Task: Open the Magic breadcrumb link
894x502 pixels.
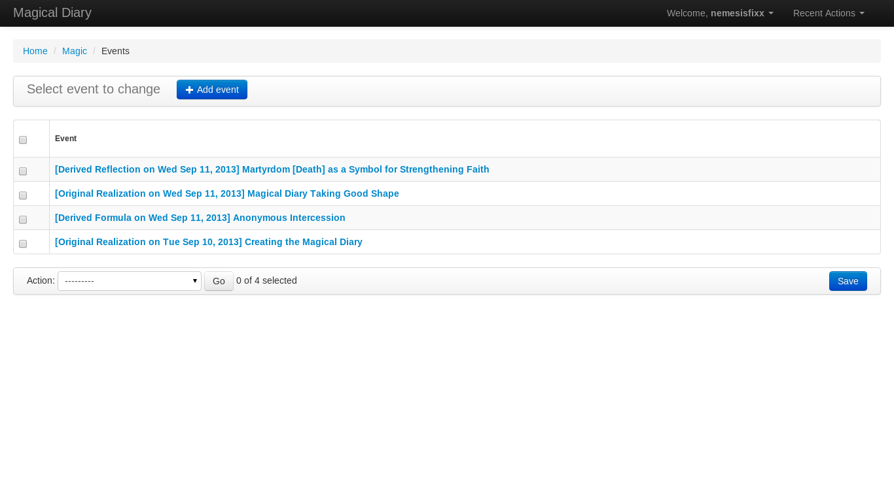Action: 75,51
